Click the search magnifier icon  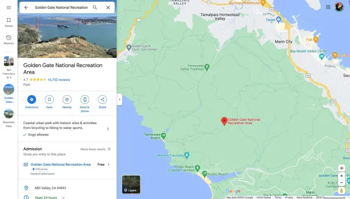pos(95,7)
